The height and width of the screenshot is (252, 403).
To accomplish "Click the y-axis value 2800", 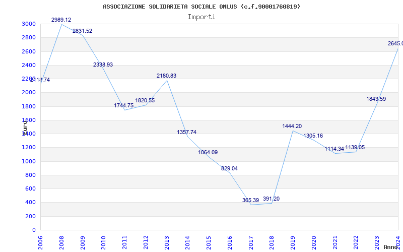I will pyautogui.click(x=29, y=37).
